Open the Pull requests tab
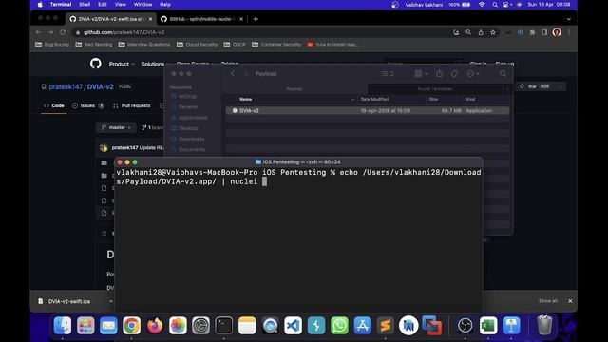The width and height of the screenshot is (608, 342). pos(131,105)
